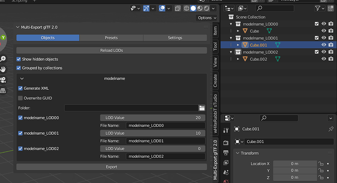The width and height of the screenshot is (337, 183).
Task: Expand the Cube.001 tree item arrow
Action: click(x=238, y=45)
